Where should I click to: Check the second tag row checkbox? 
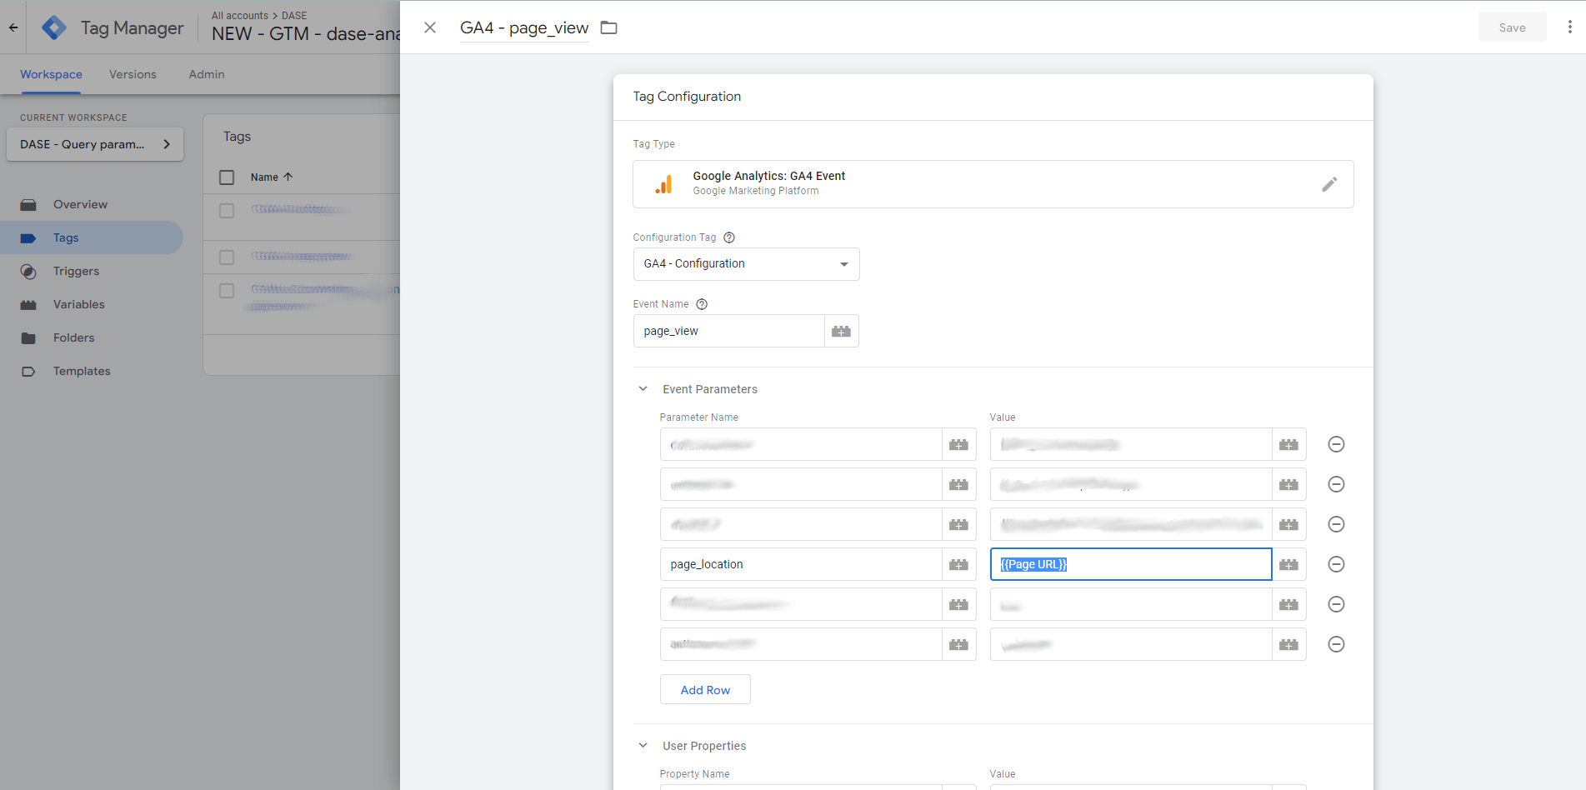pyautogui.click(x=227, y=257)
